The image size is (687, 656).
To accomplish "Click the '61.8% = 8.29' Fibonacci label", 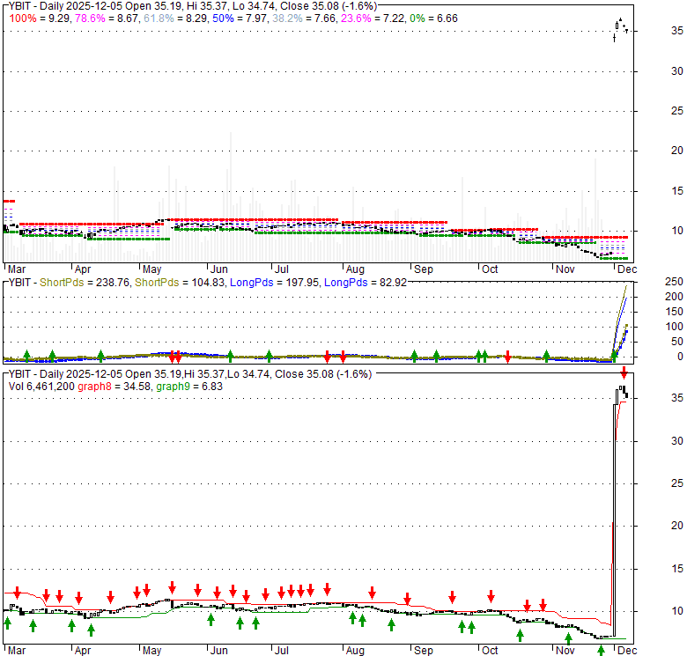I will [176, 18].
